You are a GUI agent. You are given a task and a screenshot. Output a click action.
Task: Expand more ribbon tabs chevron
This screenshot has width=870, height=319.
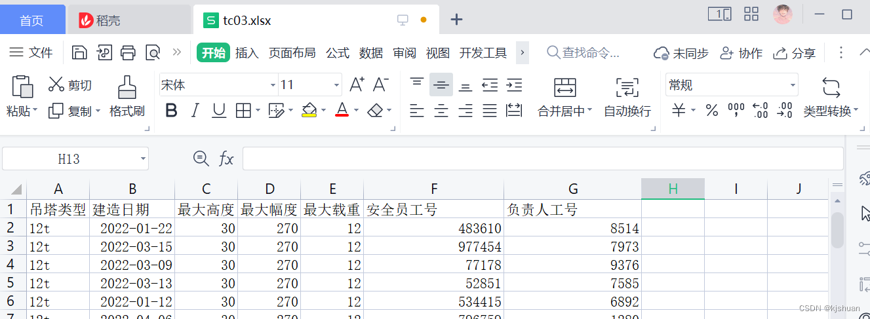tap(523, 53)
